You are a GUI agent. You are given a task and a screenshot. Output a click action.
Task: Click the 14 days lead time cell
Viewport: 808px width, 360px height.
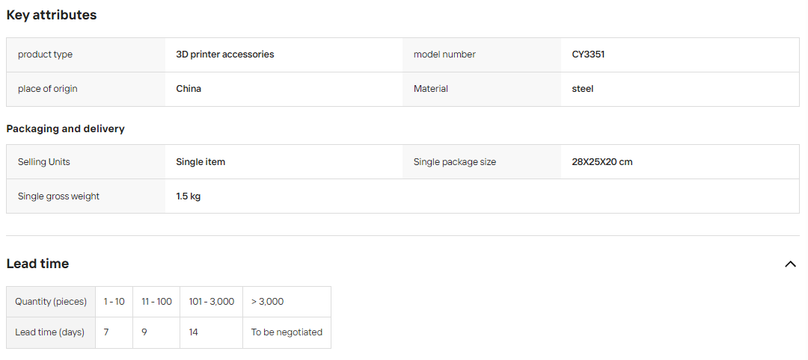point(211,333)
